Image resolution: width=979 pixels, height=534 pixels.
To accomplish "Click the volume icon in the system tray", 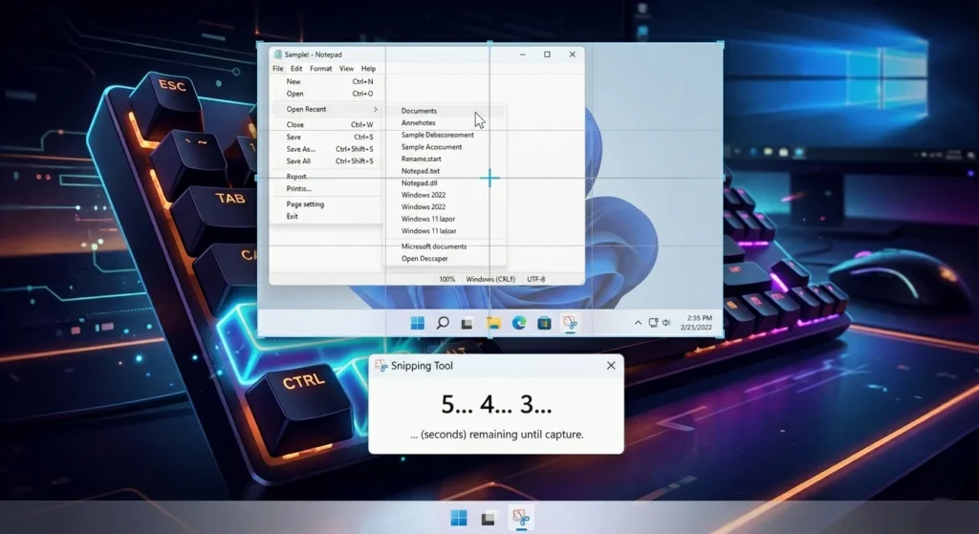I will click(666, 323).
